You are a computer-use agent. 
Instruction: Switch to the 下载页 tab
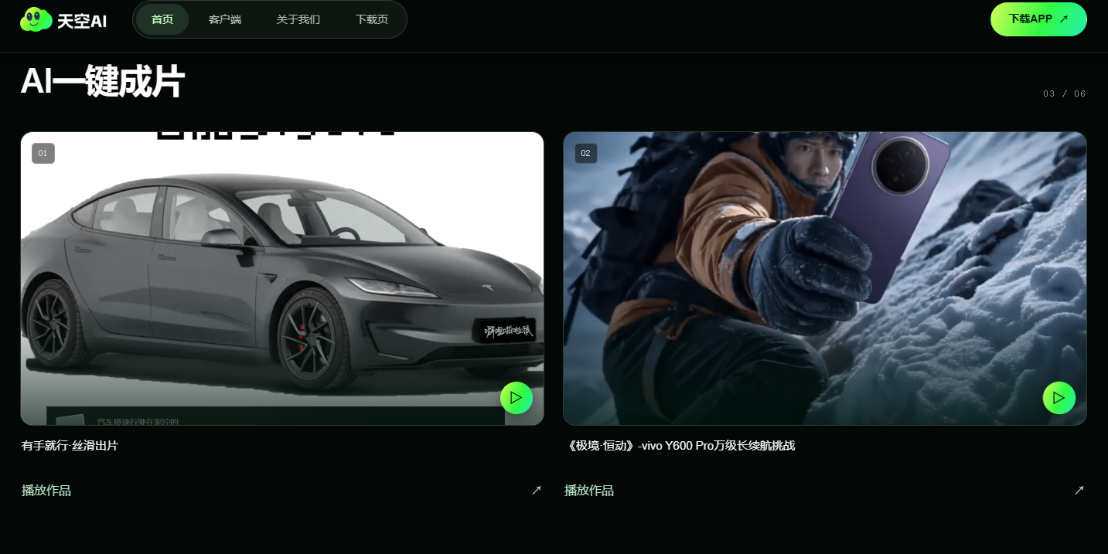click(372, 19)
